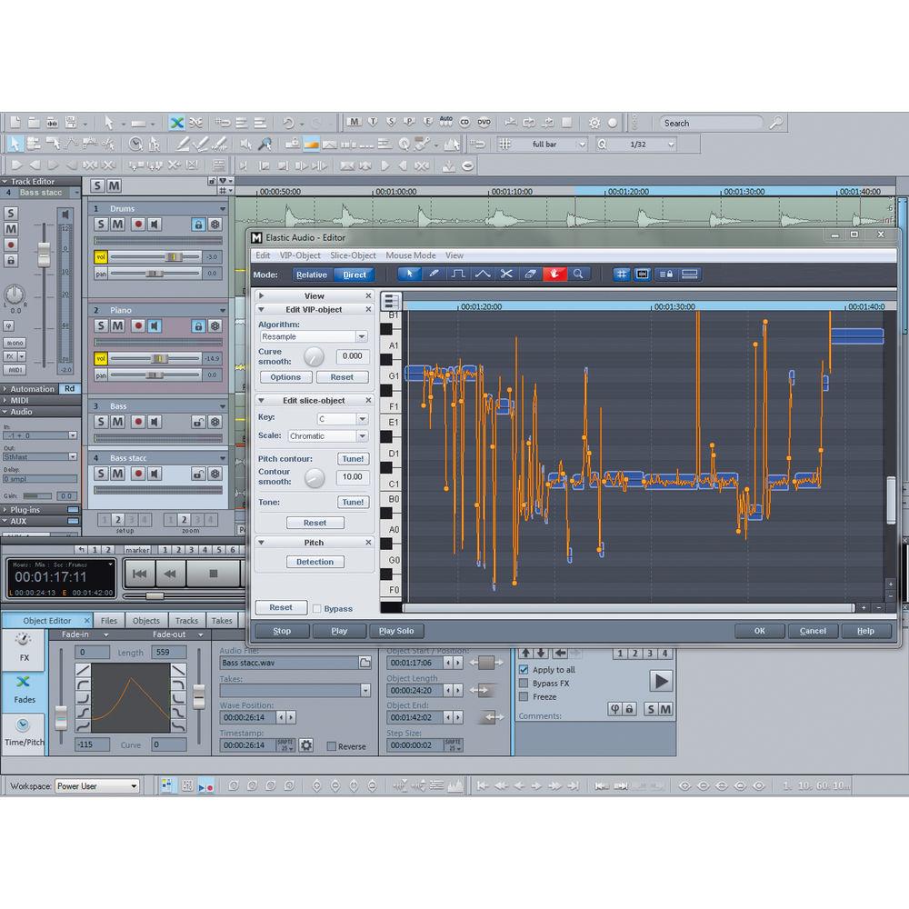Open the Slice-Object menu
The image size is (909, 909).
point(353,255)
